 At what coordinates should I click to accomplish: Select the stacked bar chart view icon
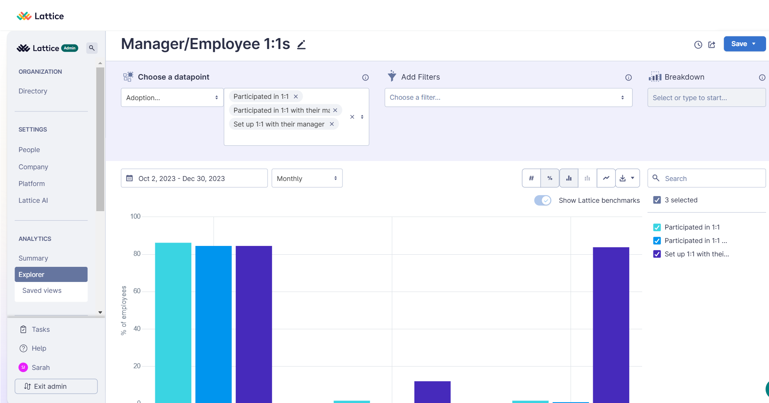point(587,178)
